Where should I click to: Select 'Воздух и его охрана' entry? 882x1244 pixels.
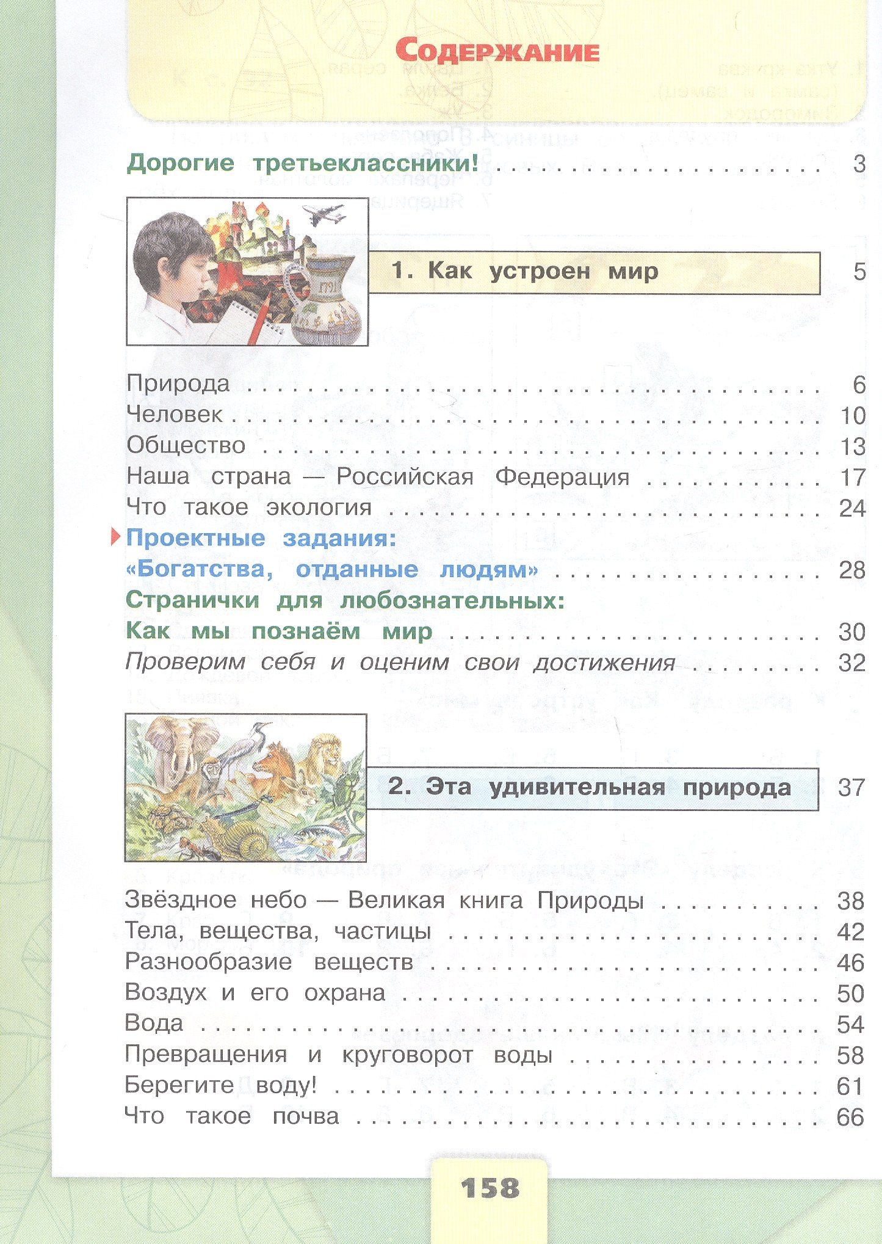pos(255,993)
